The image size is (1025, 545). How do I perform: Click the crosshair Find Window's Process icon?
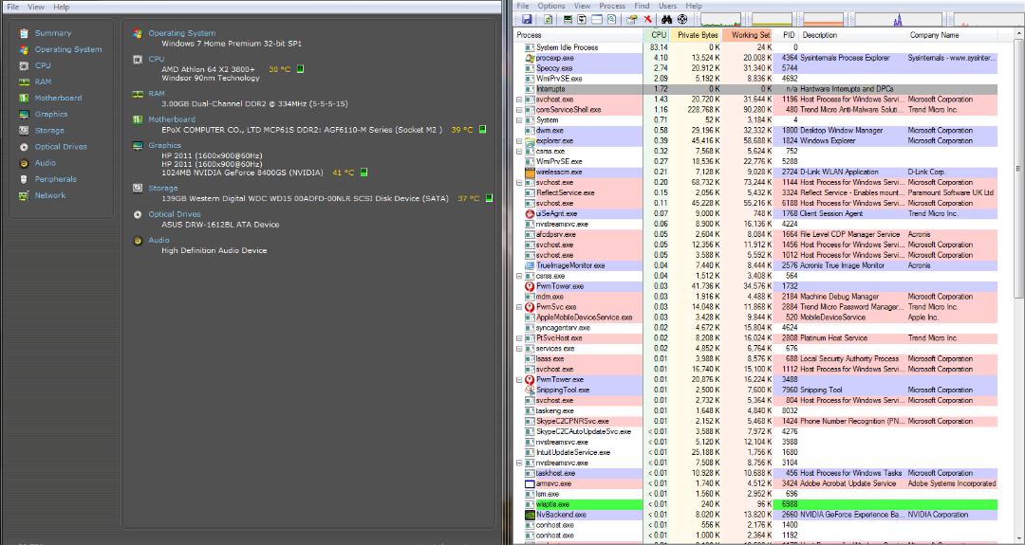pos(681,20)
